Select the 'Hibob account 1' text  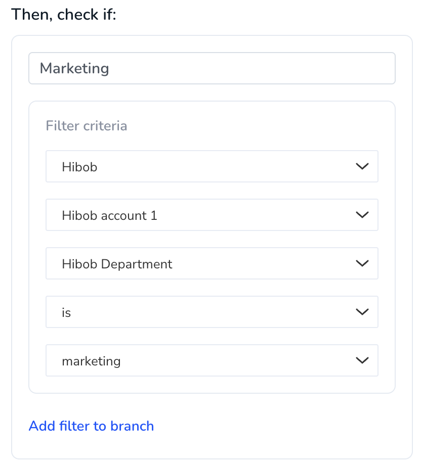tap(109, 216)
